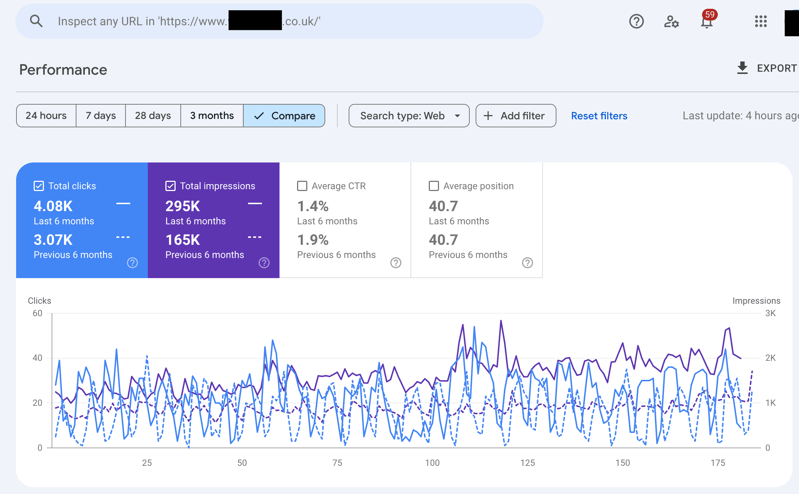The width and height of the screenshot is (799, 494).
Task: Open the help question mark icon
Action: click(x=636, y=21)
